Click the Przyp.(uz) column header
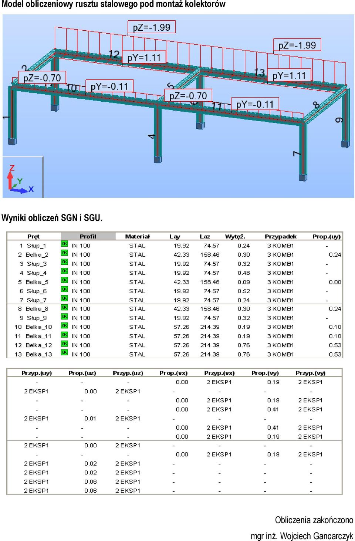The width and height of the screenshot is (355, 541). tap(128, 373)
